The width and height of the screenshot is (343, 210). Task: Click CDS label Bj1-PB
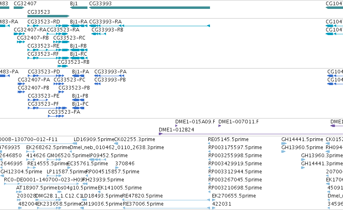pyautogui.click(x=80, y=96)
